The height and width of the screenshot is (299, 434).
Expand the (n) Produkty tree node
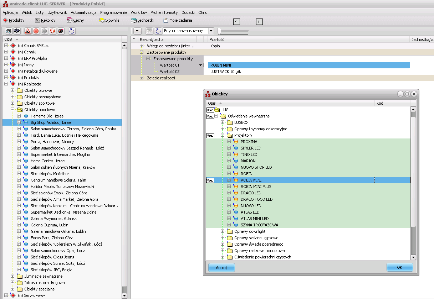6,78
